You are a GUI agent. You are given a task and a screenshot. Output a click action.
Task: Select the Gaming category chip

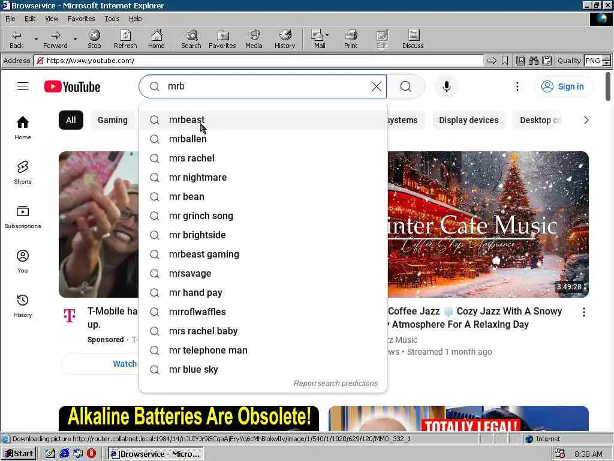(x=112, y=120)
